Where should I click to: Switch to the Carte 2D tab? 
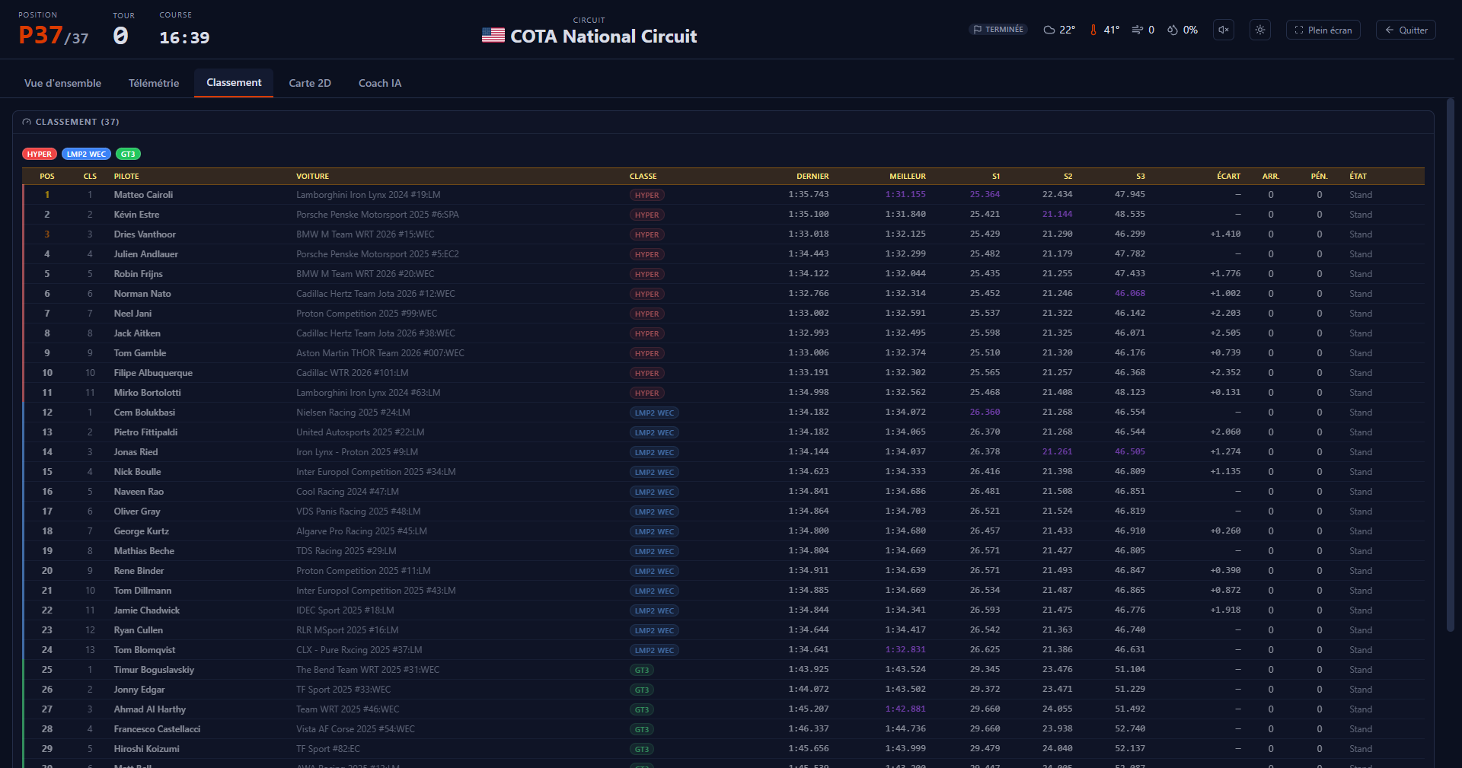310,83
